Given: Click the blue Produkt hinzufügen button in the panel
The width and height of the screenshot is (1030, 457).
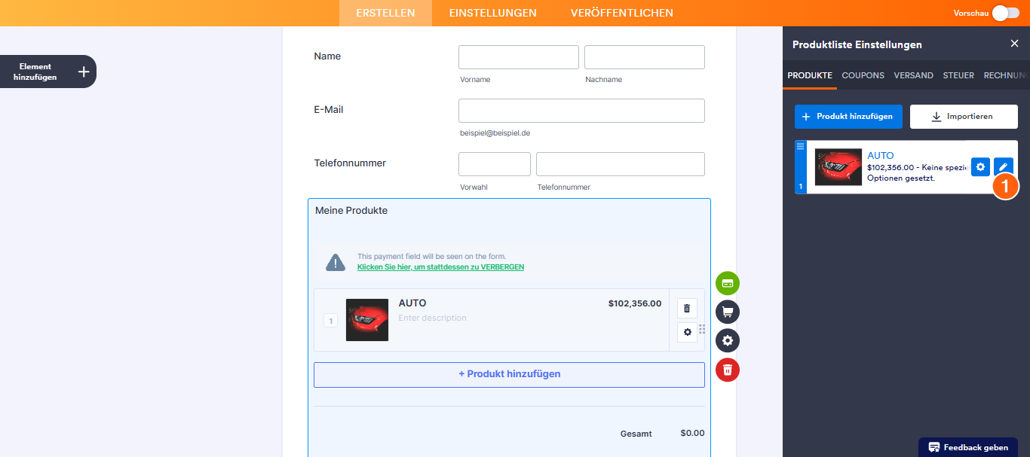Looking at the screenshot, I should [848, 117].
